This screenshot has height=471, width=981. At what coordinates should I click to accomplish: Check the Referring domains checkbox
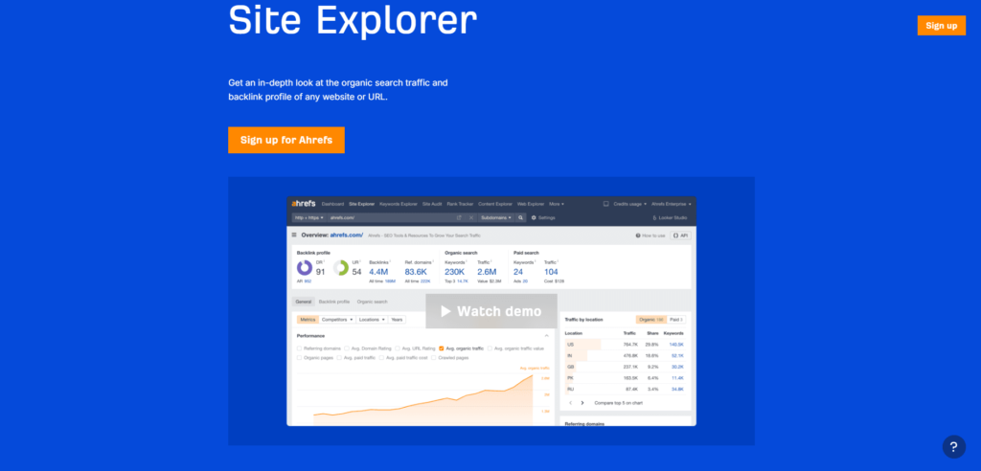300,348
